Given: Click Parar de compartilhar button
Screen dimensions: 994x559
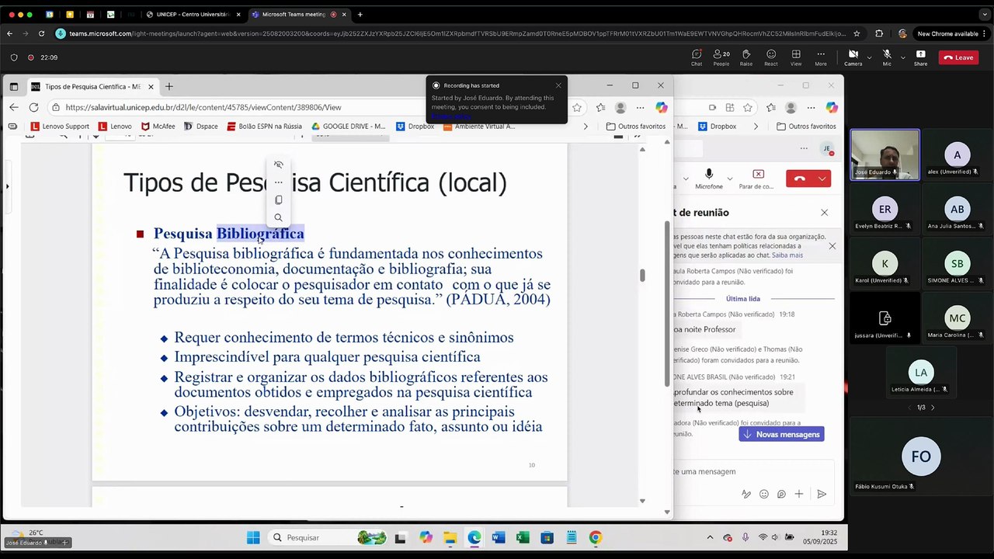Looking at the screenshot, I should point(756,179).
